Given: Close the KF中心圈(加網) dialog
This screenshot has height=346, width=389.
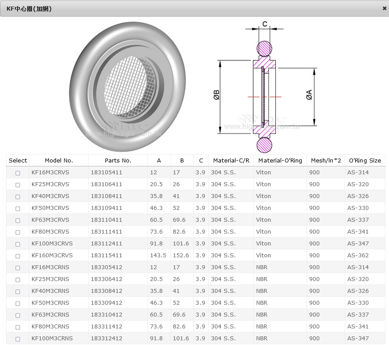Looking at the screenshot, I should click(384, 8).
